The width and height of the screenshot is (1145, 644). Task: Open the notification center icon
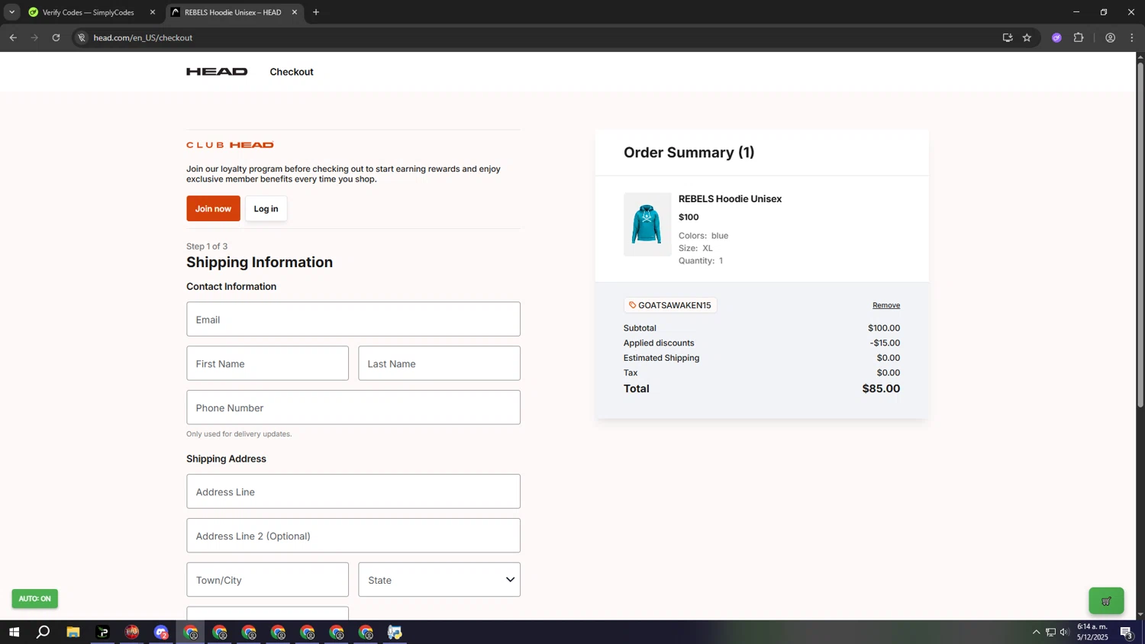(x=1127, y=632)
